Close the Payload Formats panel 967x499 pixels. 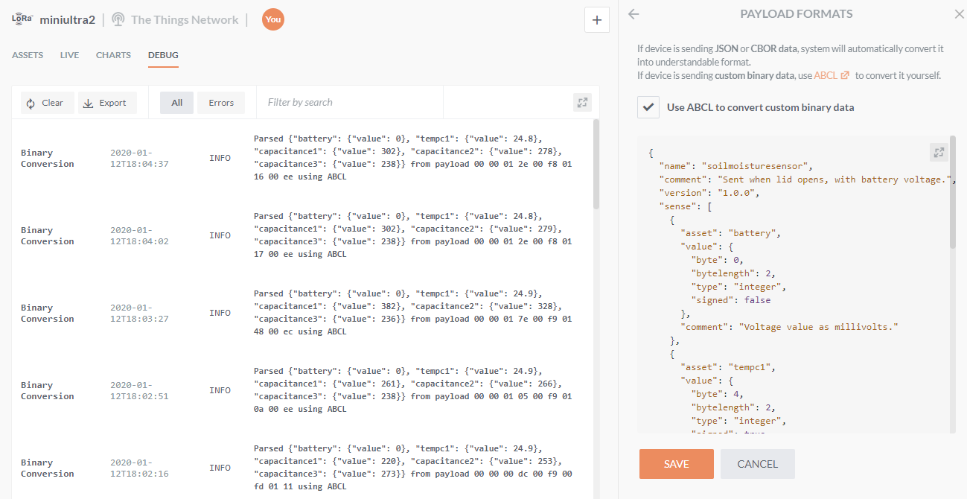(959, 14)
